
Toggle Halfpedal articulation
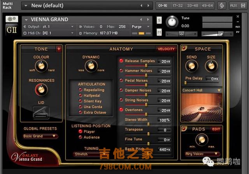click(x=81, y=95)
